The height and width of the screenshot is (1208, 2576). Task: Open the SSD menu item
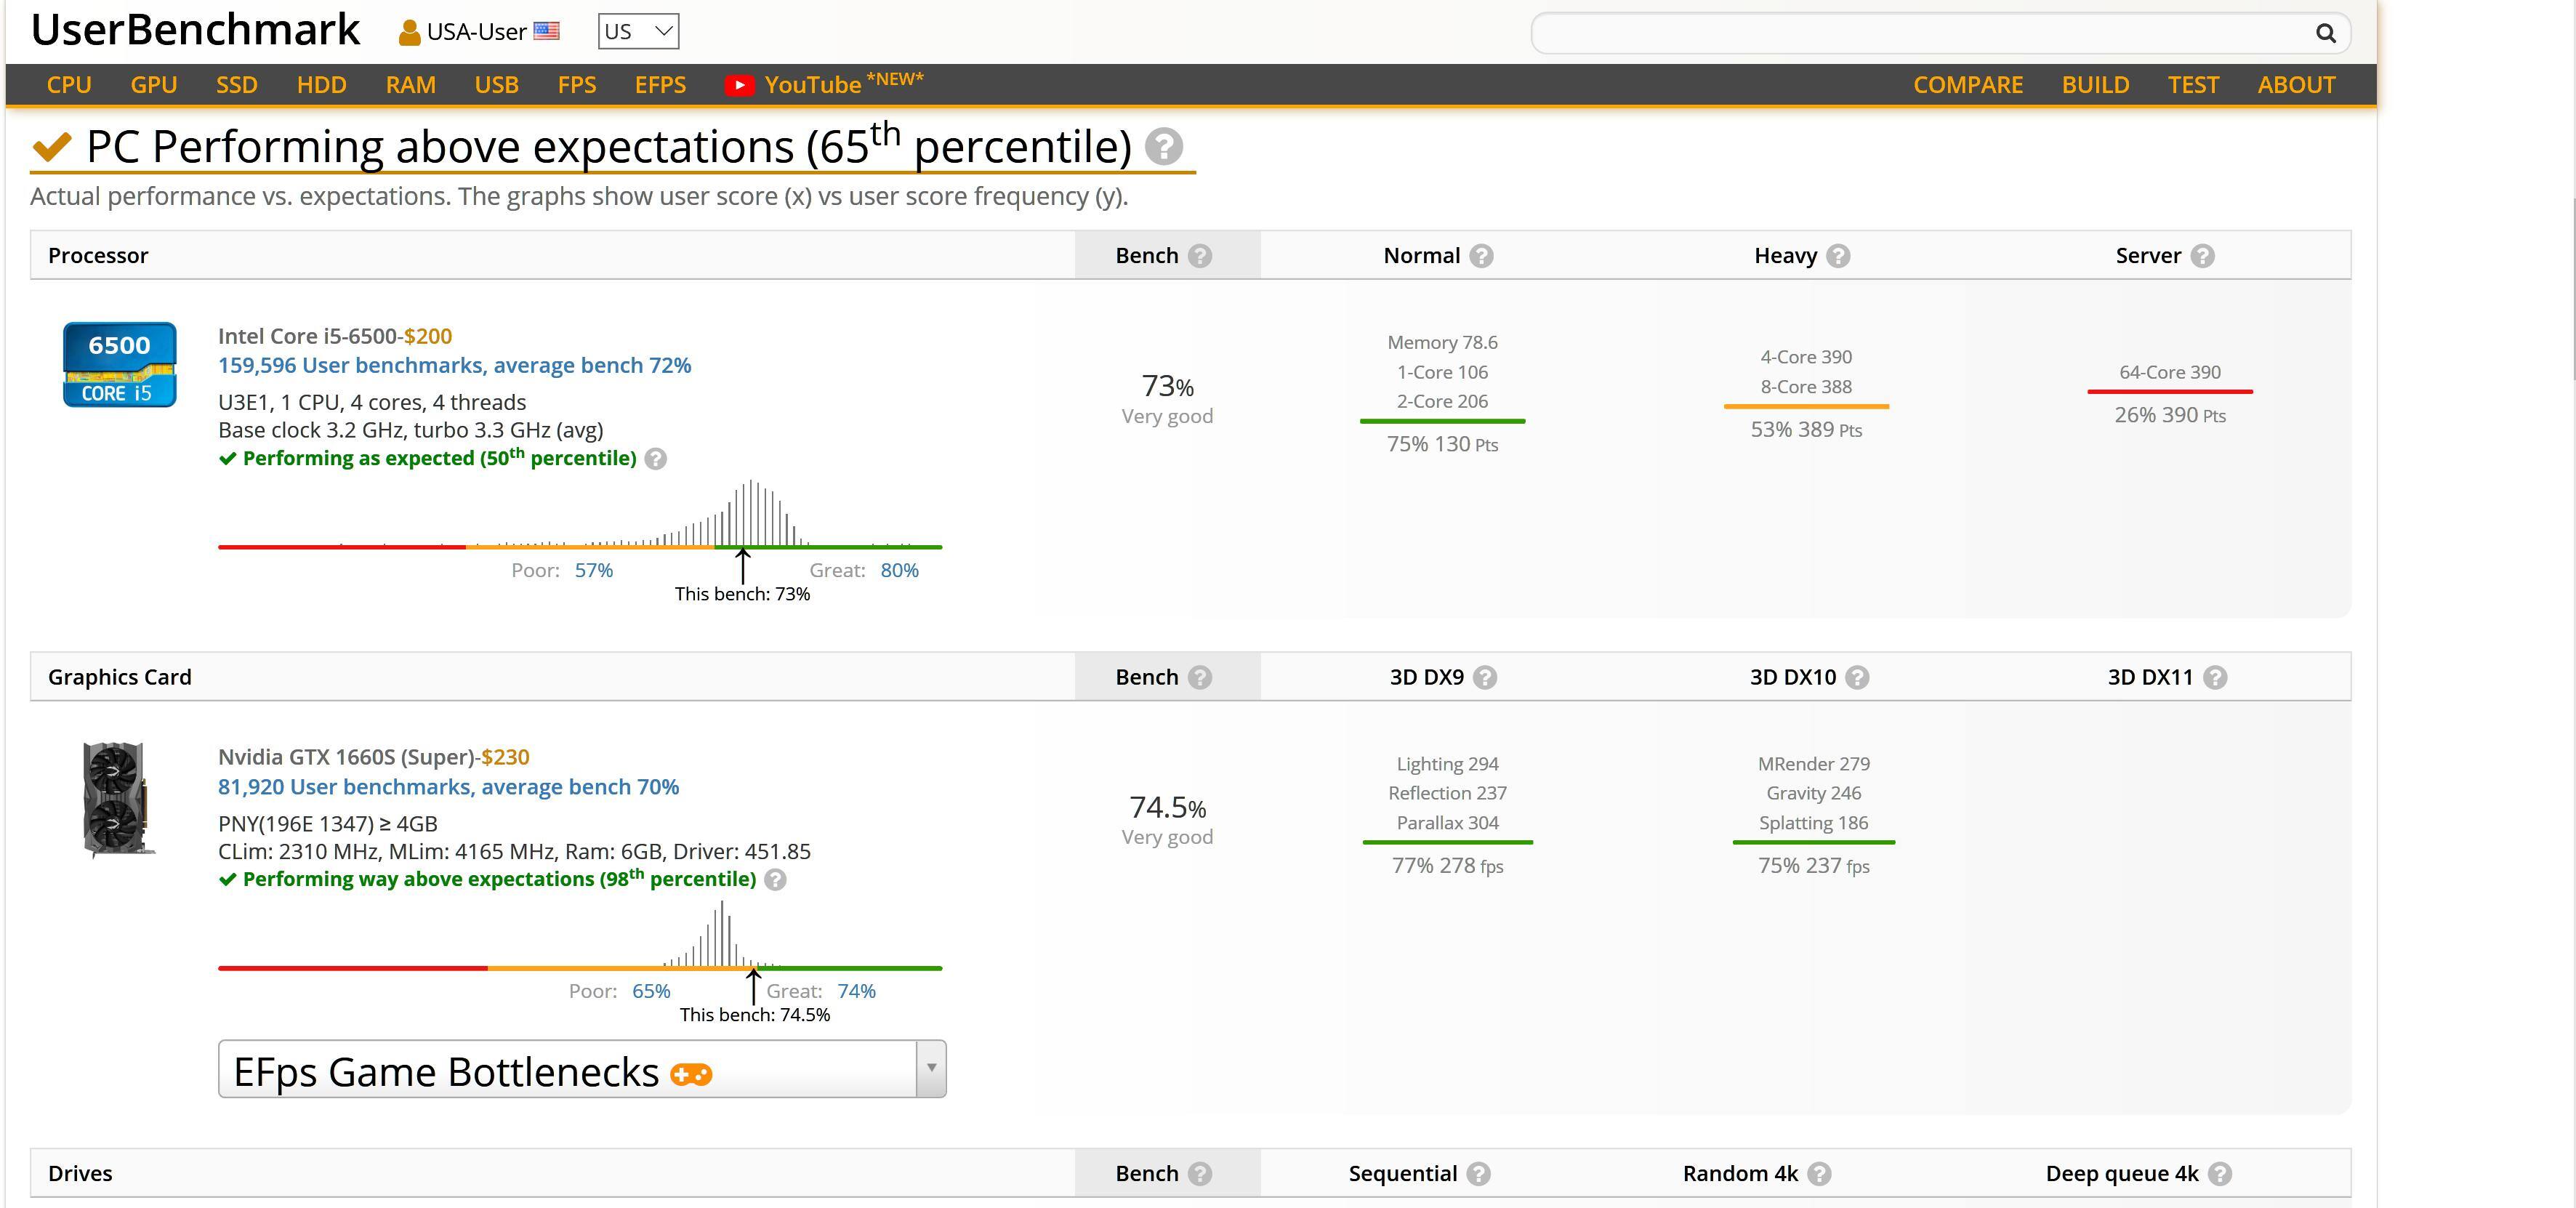click(237, 85)
